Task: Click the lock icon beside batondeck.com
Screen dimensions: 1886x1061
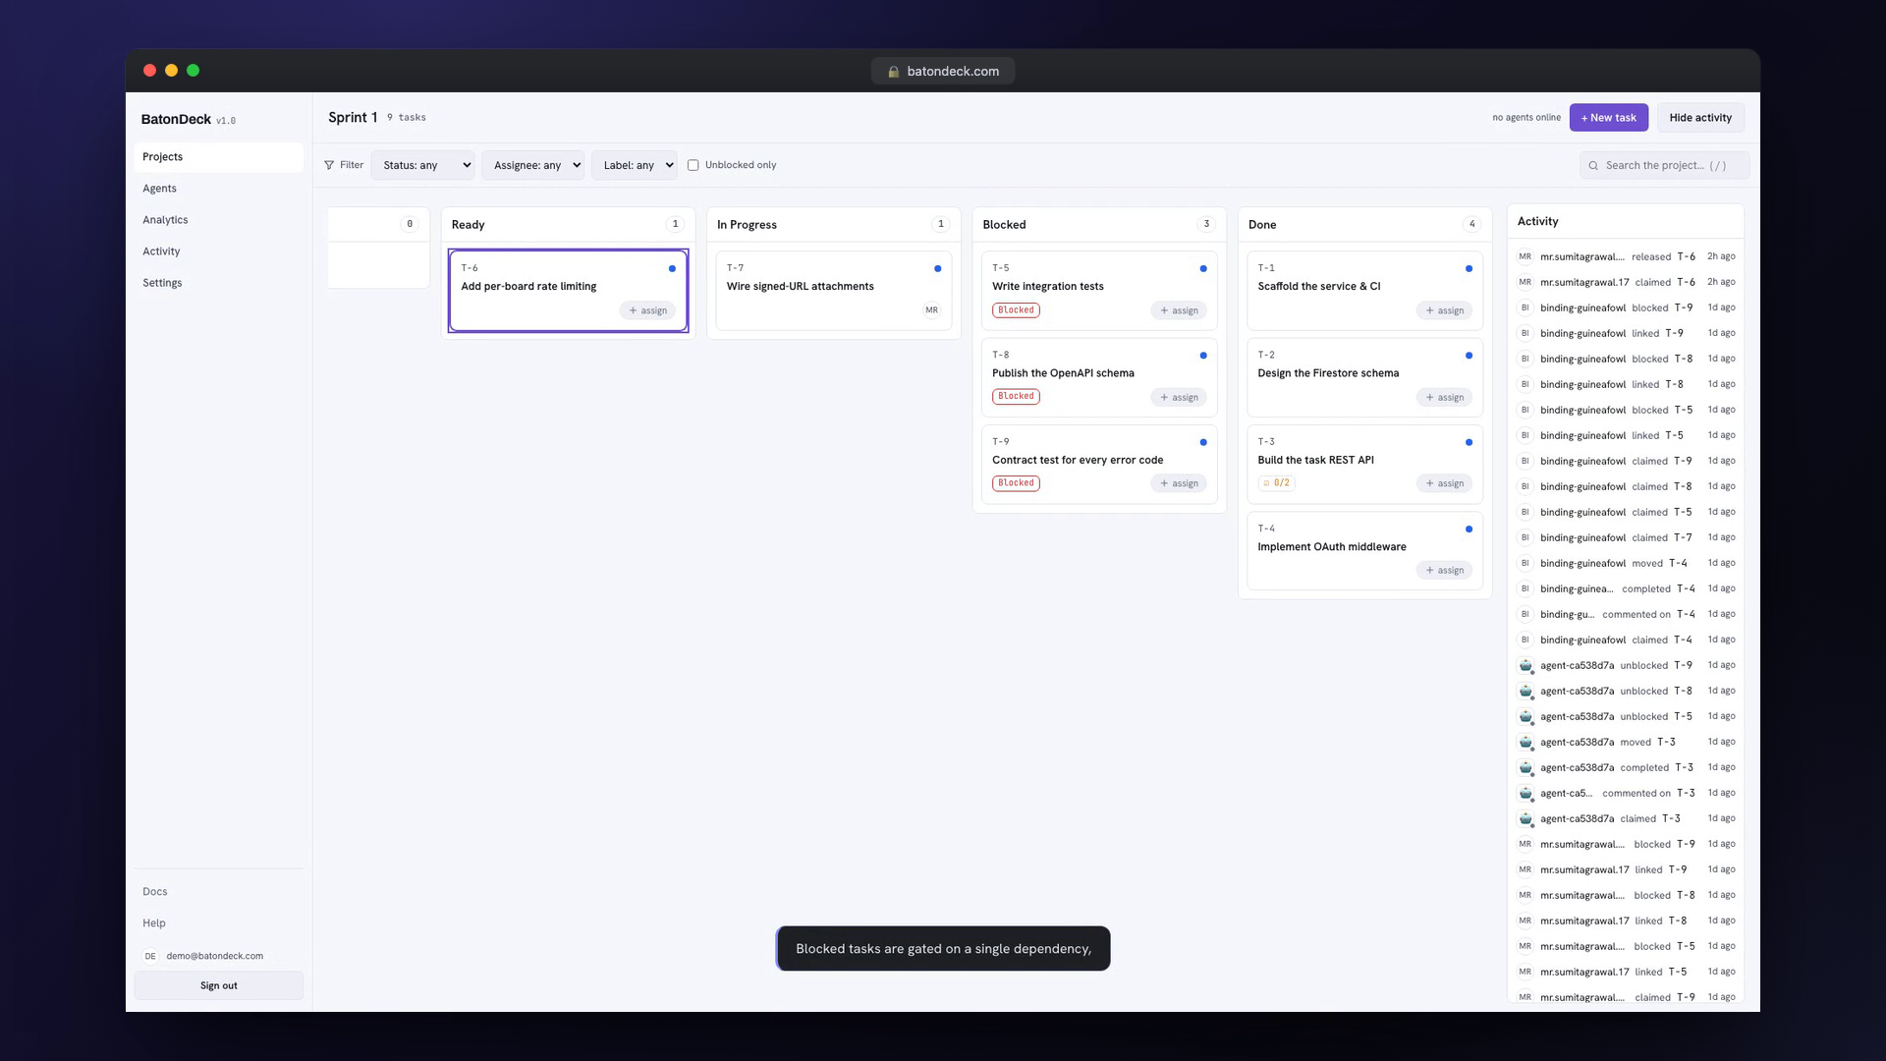Action: pos(894,72)
